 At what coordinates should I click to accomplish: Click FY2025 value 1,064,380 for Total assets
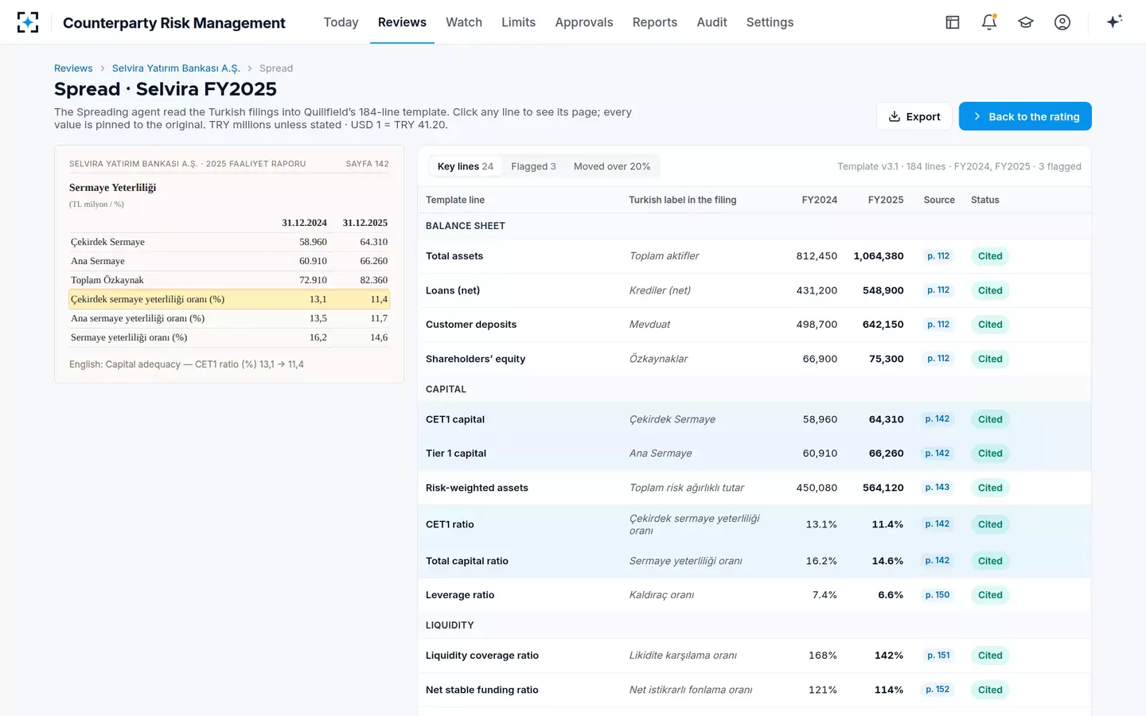pos(879,256)
